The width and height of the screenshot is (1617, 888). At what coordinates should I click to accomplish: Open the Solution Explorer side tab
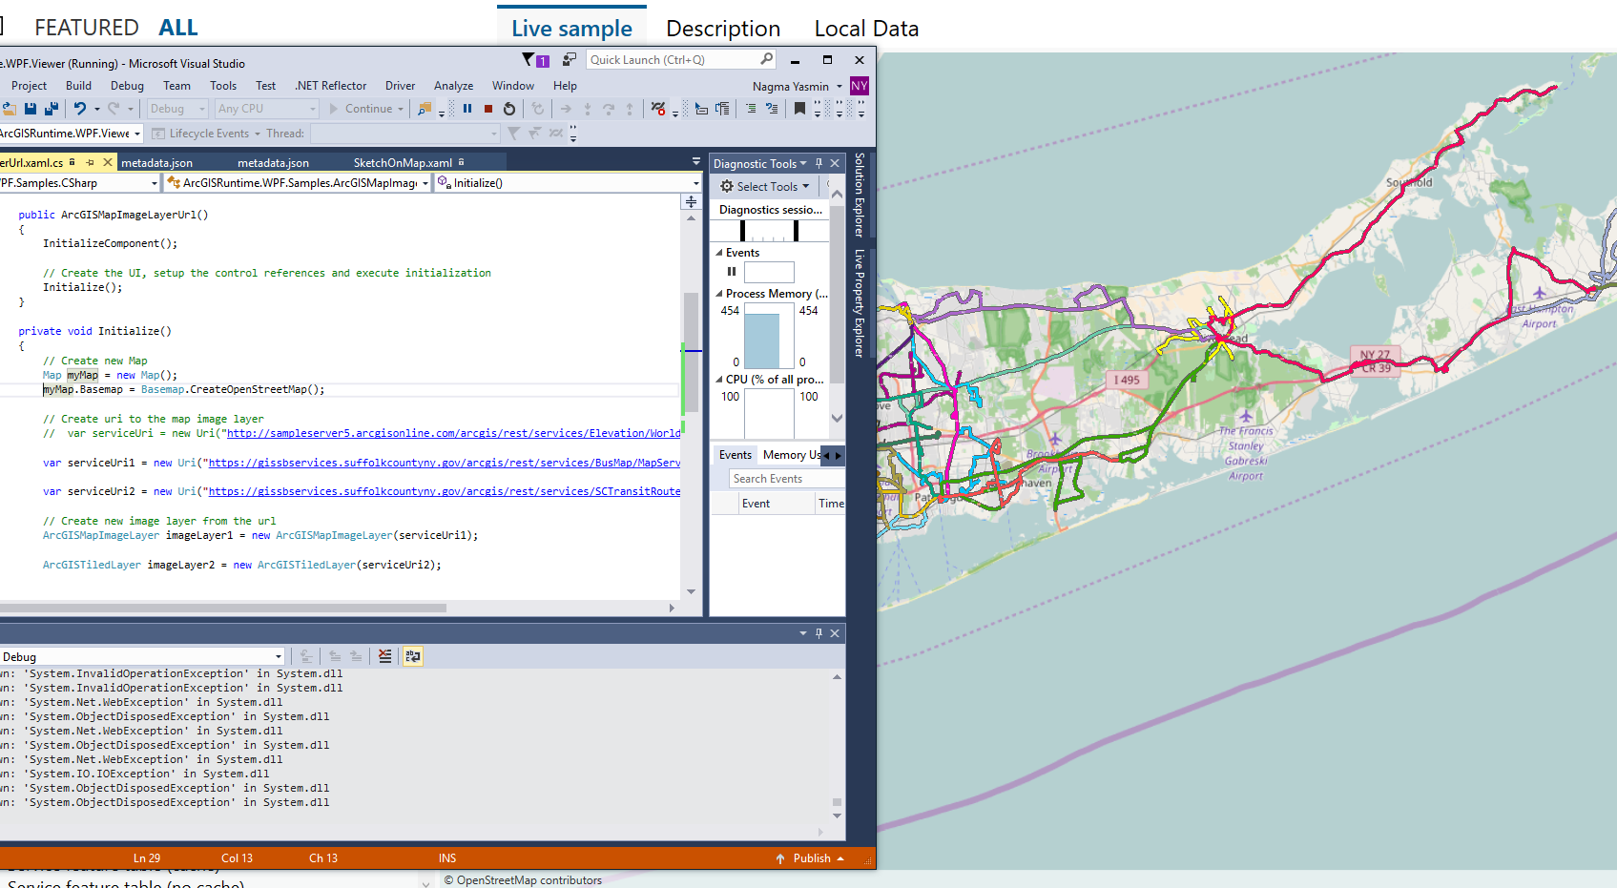[860, 195]
